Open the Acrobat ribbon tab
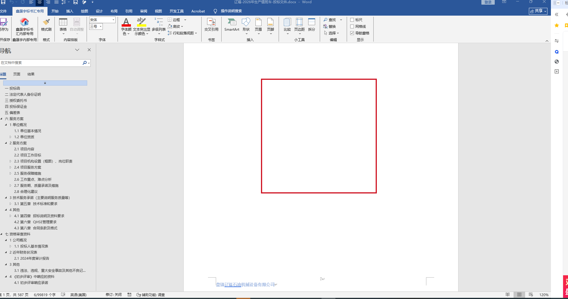The width and height of the screenshot is (568, 299). pos(198,11)
